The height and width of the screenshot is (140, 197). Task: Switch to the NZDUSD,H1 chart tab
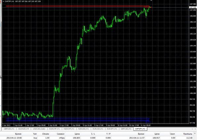click(83, 129)
